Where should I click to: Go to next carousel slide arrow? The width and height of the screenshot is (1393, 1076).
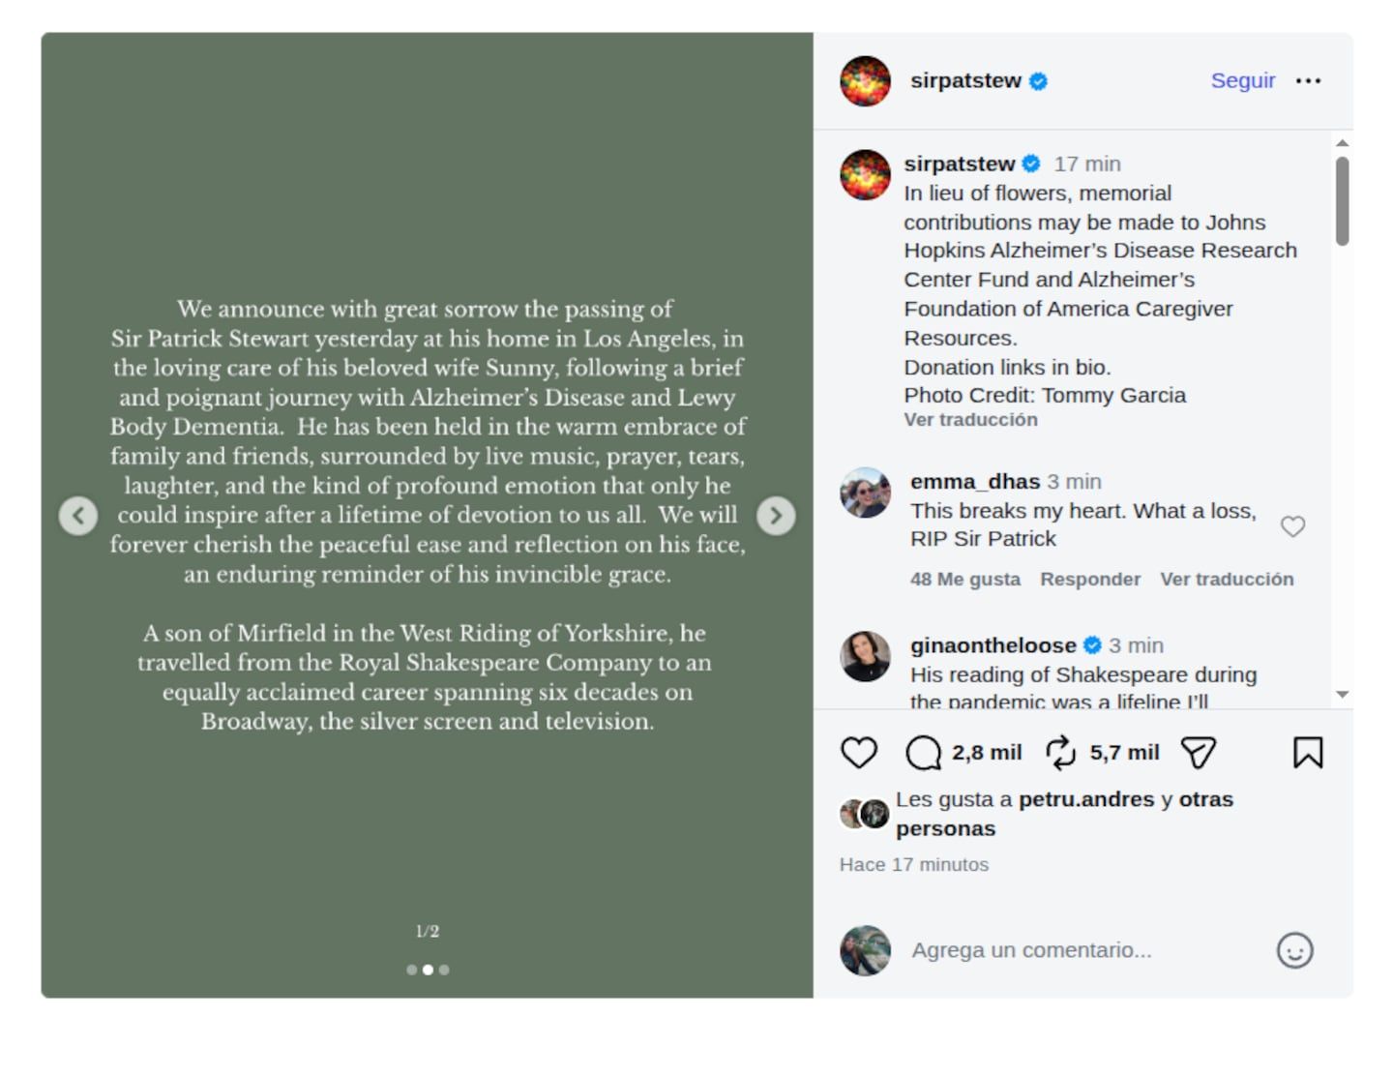(x=776, y=516)
